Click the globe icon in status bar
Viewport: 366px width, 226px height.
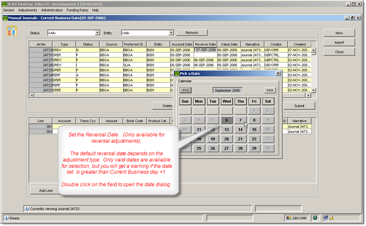[315, 218]
